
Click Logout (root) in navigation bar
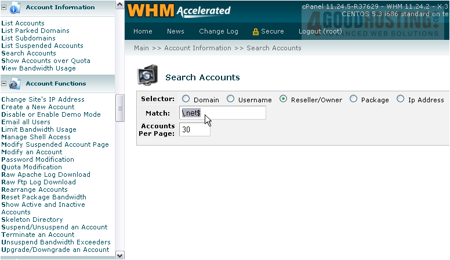(320, 32)
